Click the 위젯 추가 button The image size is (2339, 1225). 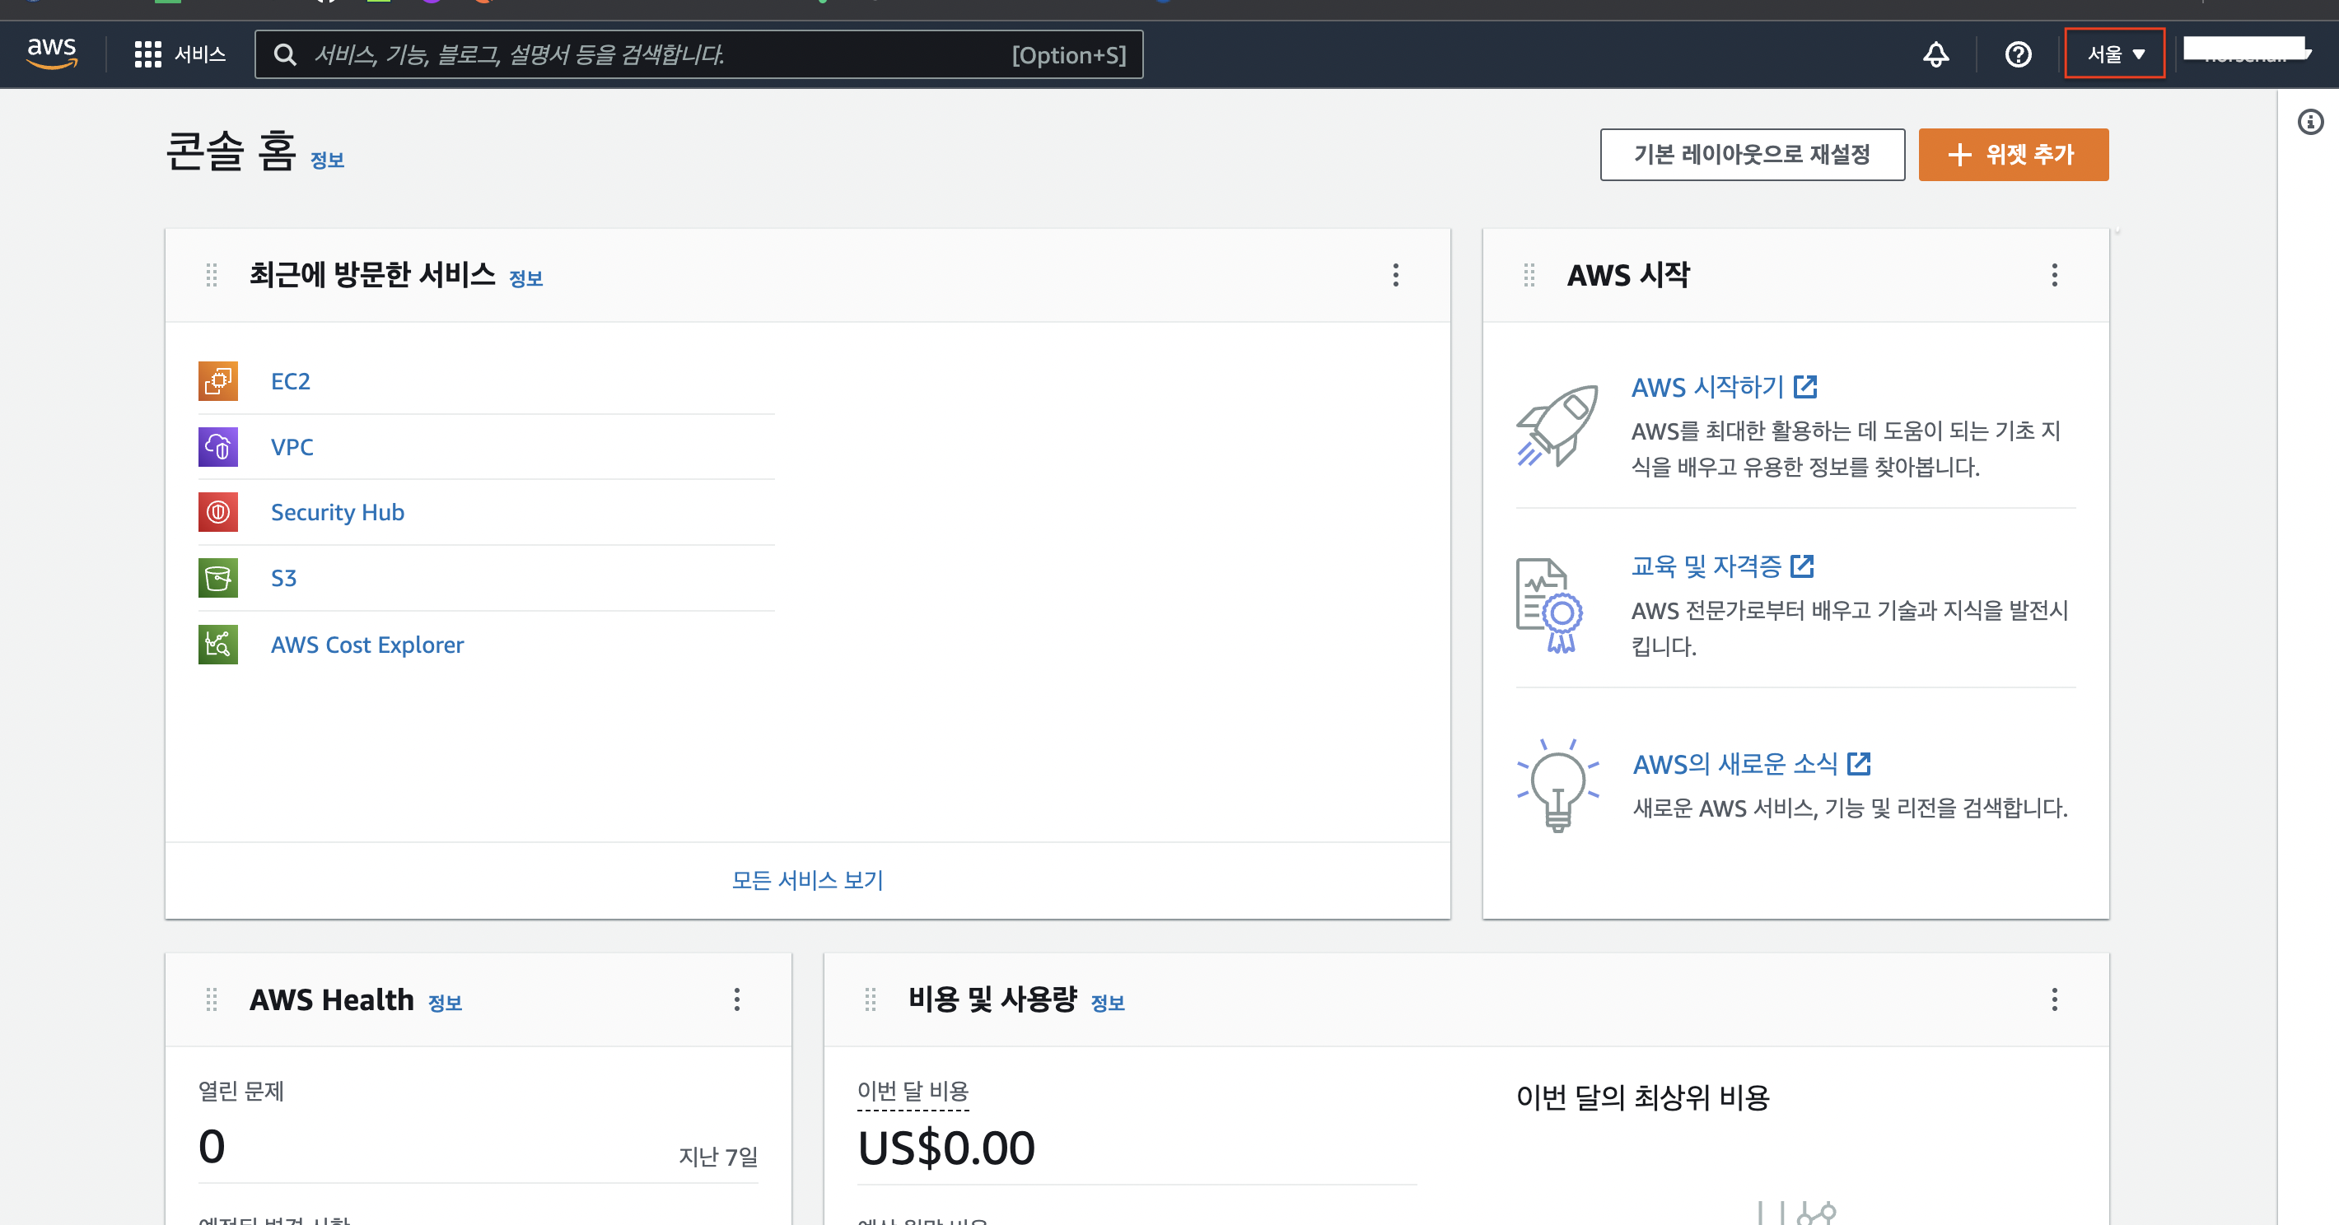pos(2012,154)
